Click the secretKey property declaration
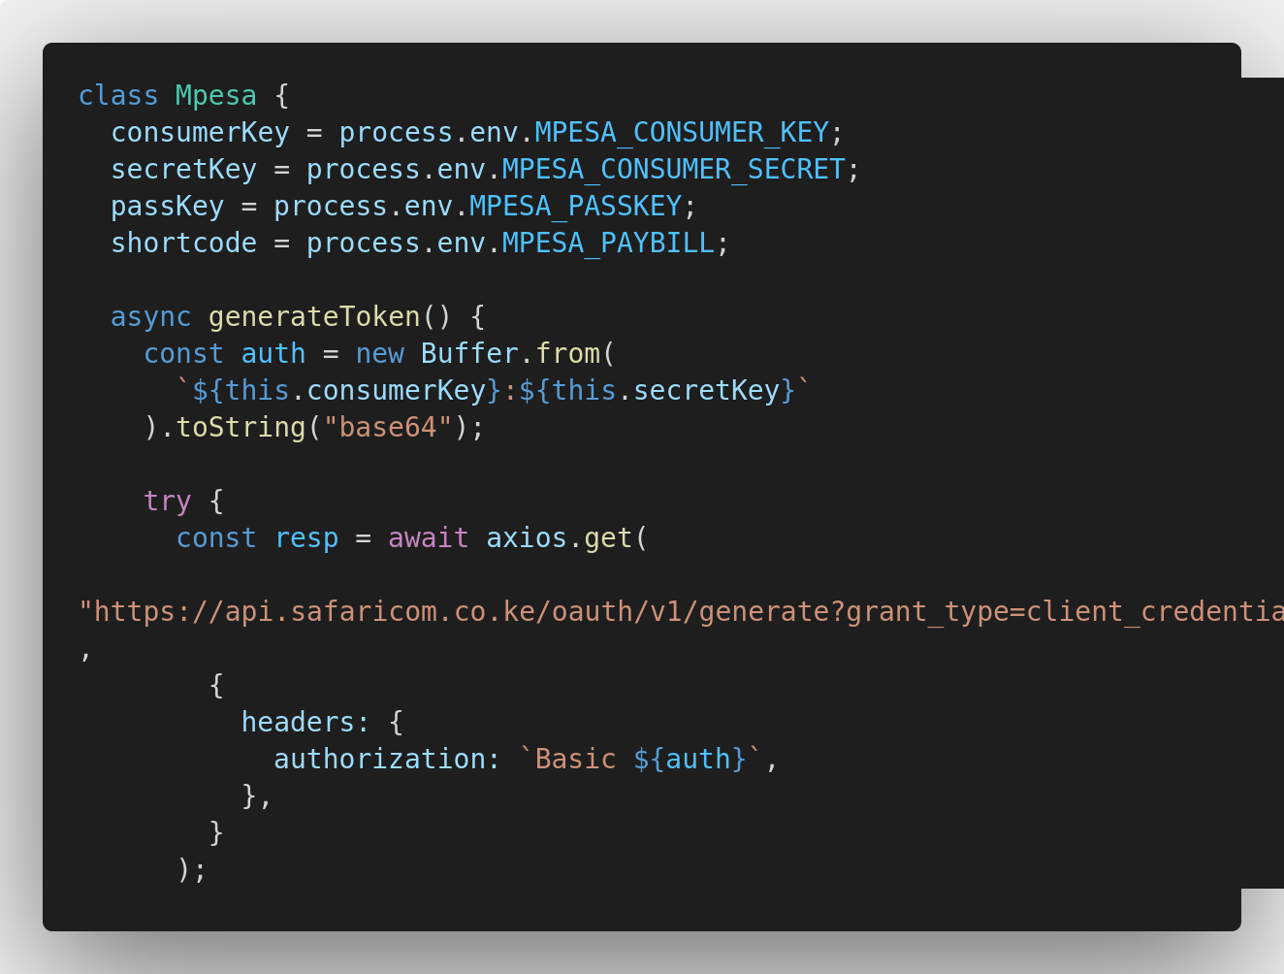The height and width of the screenshot is (974, 1284). coord(183,170)
